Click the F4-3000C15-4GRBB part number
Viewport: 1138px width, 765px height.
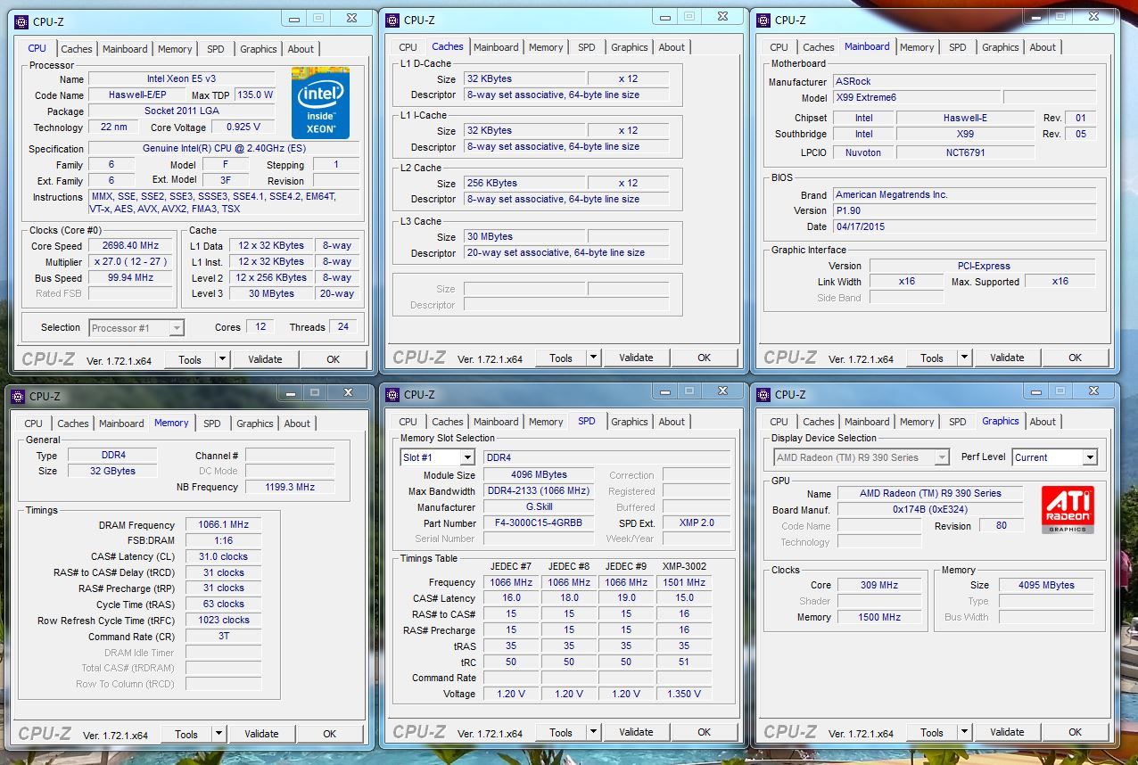tap(540, 523)
